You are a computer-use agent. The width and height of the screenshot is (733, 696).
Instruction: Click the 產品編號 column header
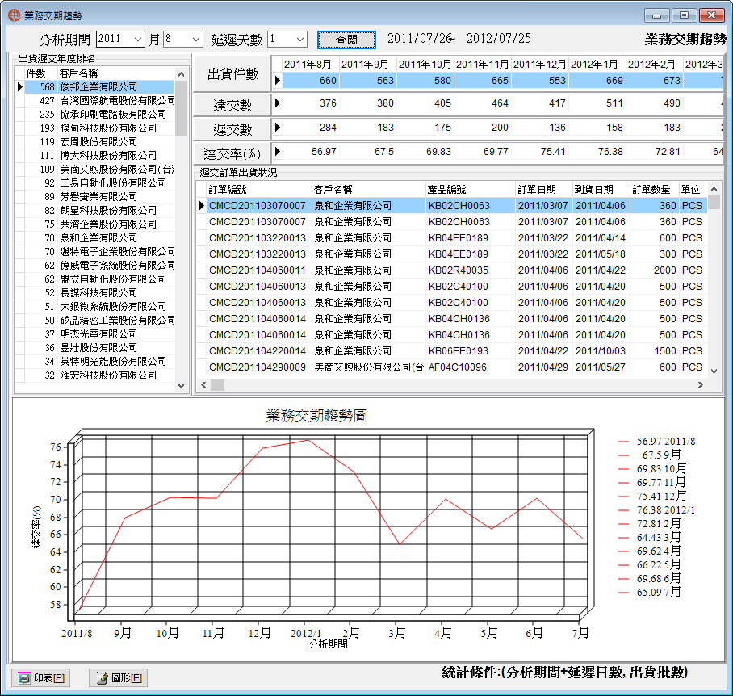[x=471, y=189]
